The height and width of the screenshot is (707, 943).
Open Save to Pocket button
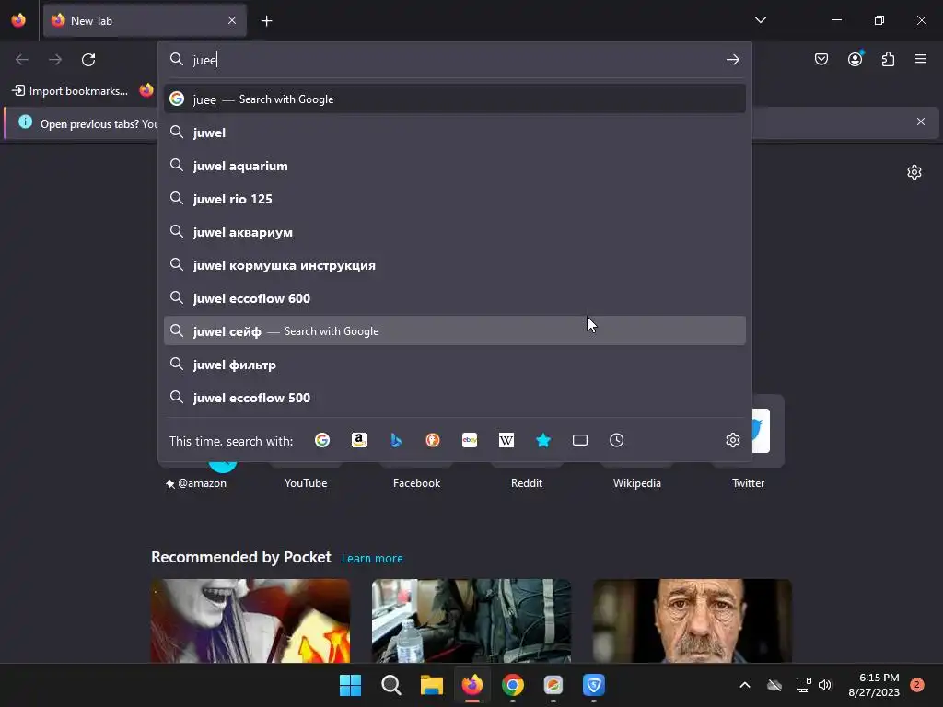tap(821, 59)
